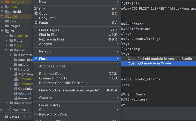Collapse the Runner folder
The image size is (196, 121).
[x=6, y=50]
